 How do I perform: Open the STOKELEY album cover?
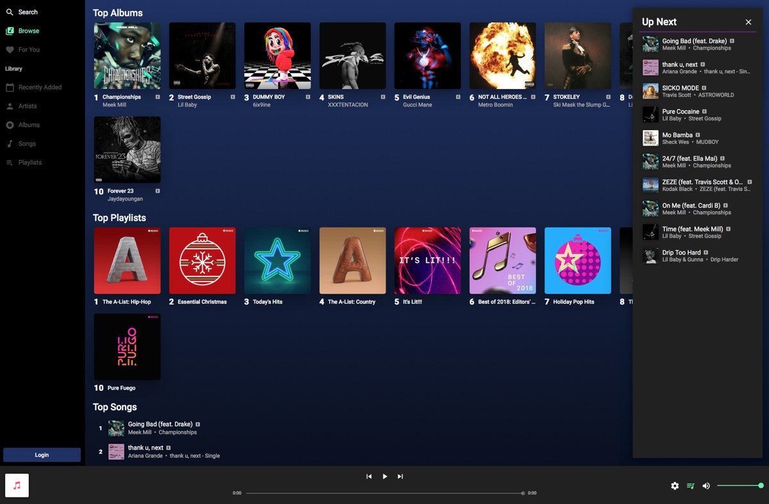click(578, 56)
